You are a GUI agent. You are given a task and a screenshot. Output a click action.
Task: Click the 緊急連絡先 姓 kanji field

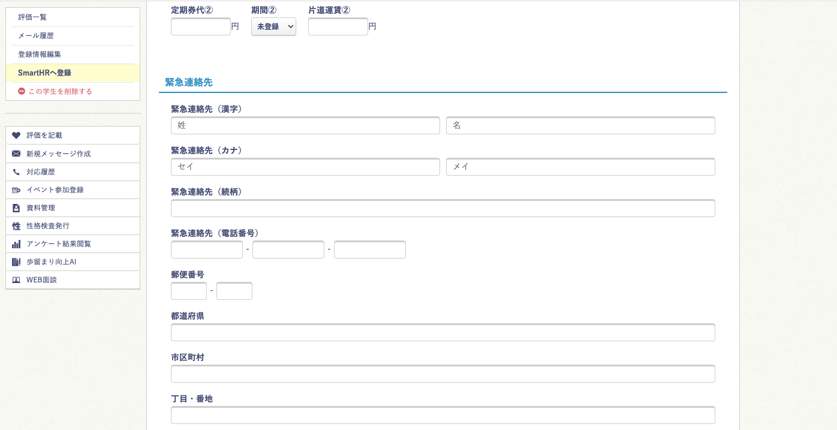[x=305, y=125]
